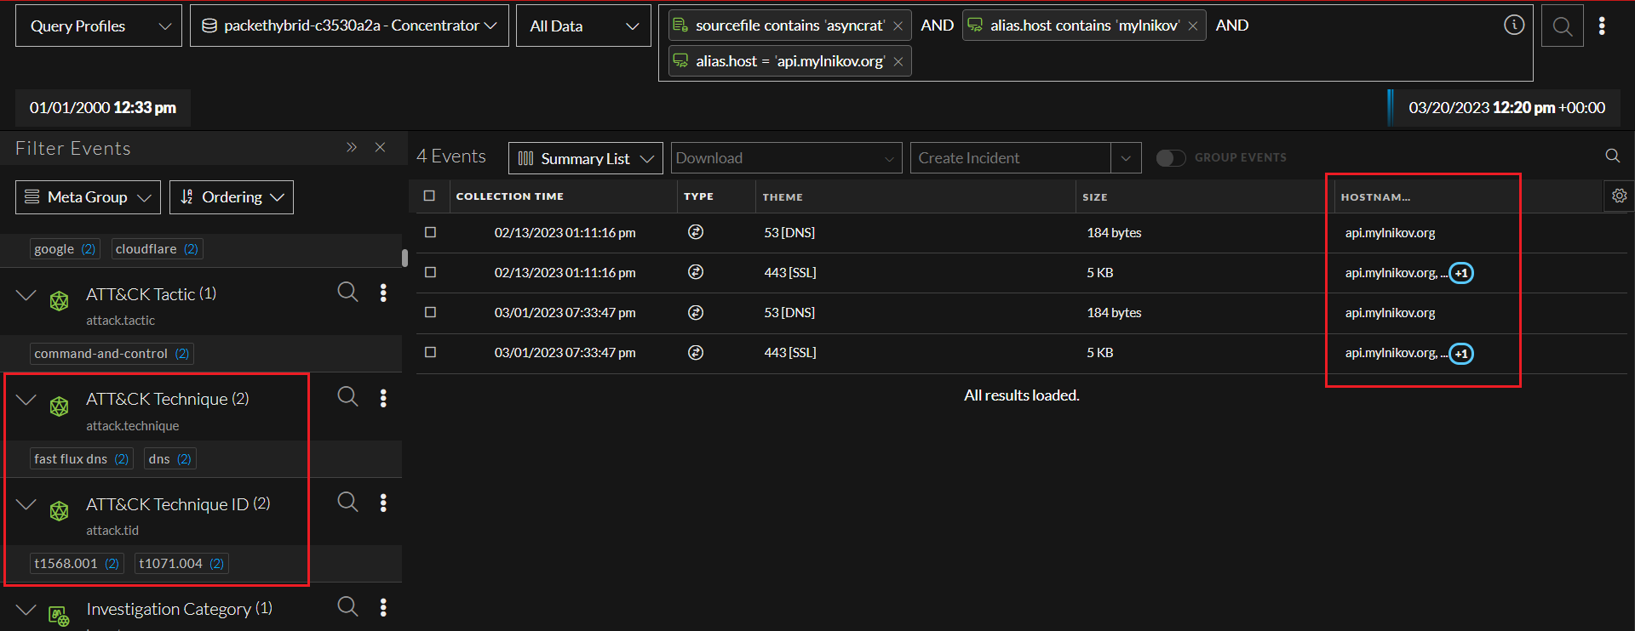
Task: Open the Query Profiles dropdown
Action: [99, 26]
